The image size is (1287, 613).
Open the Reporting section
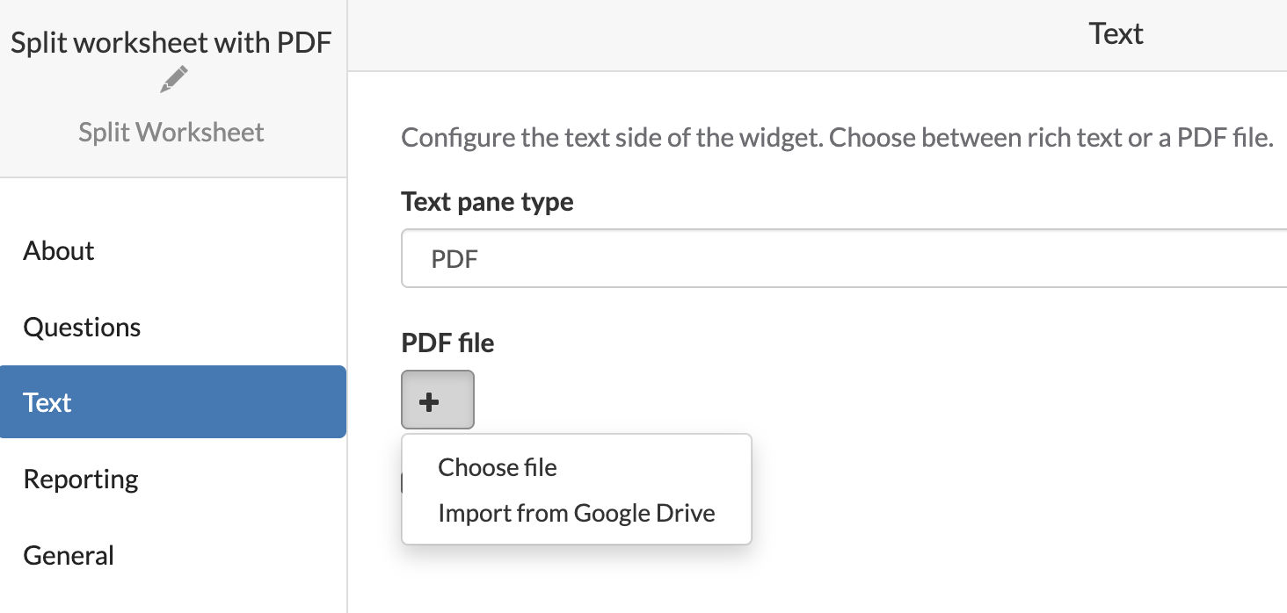(80, 479)
